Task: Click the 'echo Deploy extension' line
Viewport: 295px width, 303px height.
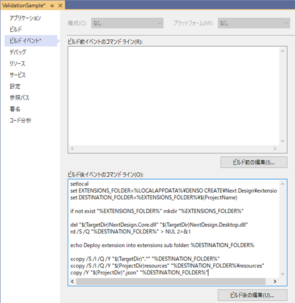Action: [162, 245]
